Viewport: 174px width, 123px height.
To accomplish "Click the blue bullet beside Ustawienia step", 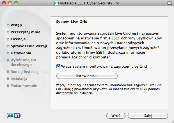I will tap(8, 53).
